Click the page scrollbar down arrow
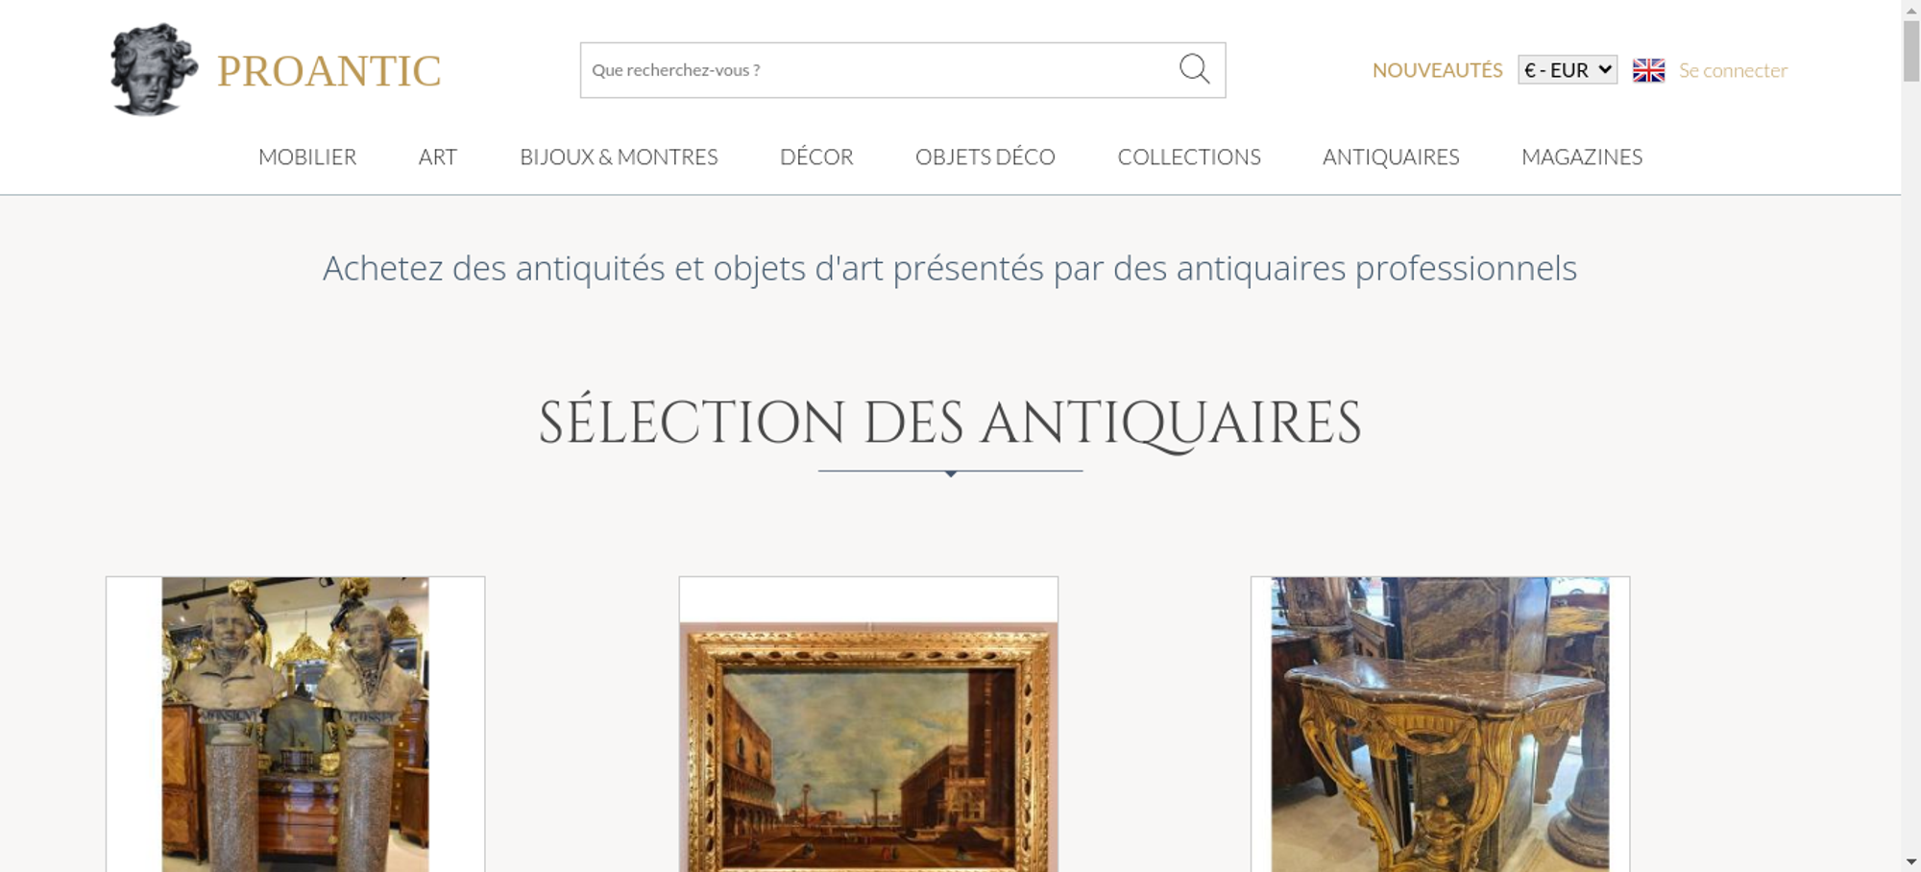The height and width of the screenshot is (872, 1921). [1911, 861]
